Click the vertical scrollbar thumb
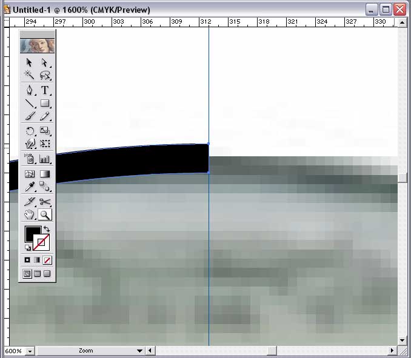Viewport: 411px width, 358px height. click(403, 178)
